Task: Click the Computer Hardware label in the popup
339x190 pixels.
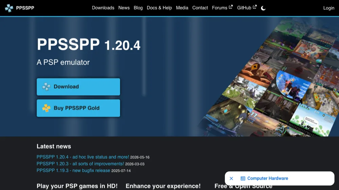Action: click(x=268, y=179)
